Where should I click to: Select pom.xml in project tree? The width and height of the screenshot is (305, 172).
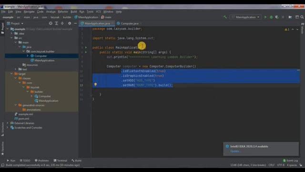coord(24,118)
